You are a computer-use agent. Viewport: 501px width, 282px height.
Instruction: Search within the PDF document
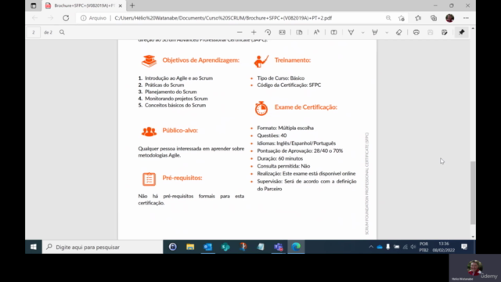click(62, 32)
